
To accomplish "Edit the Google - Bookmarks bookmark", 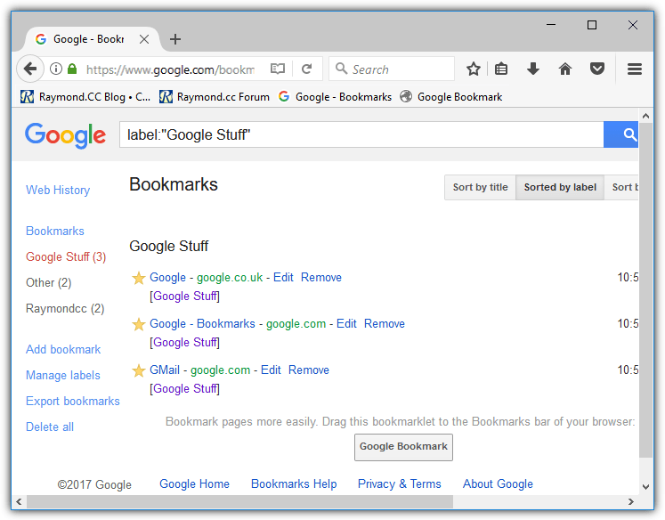I will coord(346,323).
